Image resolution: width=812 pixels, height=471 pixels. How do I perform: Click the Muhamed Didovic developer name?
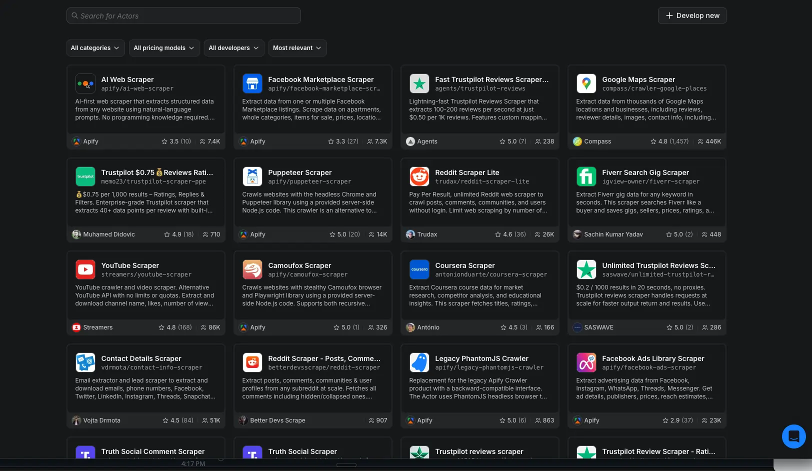pyautogui.click(x=109, y=234)
